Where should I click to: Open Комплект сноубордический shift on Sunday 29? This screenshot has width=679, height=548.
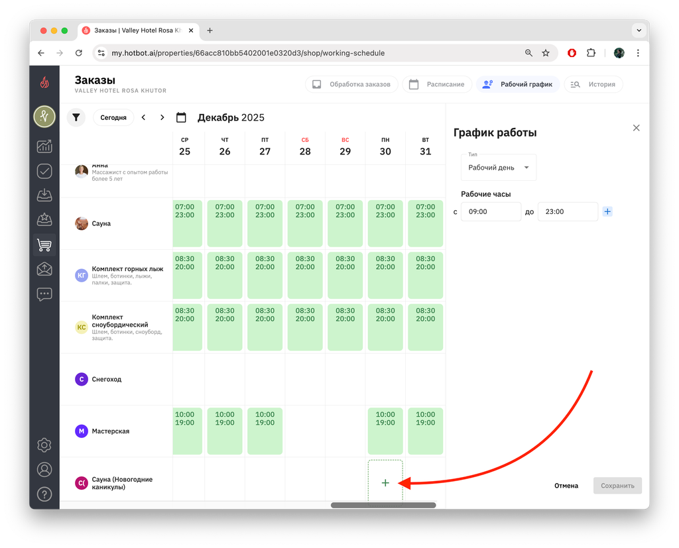(345, 327)
